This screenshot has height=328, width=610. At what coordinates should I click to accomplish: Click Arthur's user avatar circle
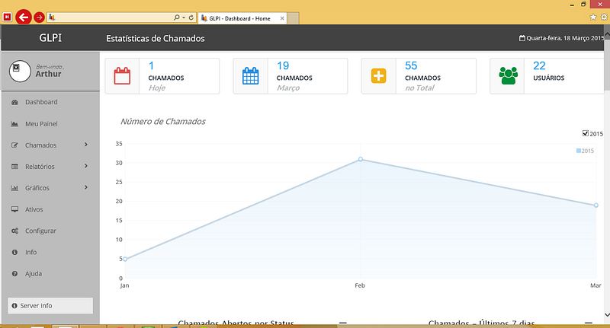20,71
